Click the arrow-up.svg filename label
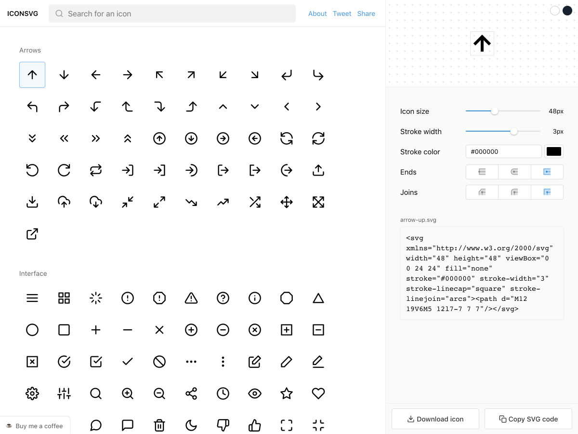578x434 pixels. click(419, 220)
